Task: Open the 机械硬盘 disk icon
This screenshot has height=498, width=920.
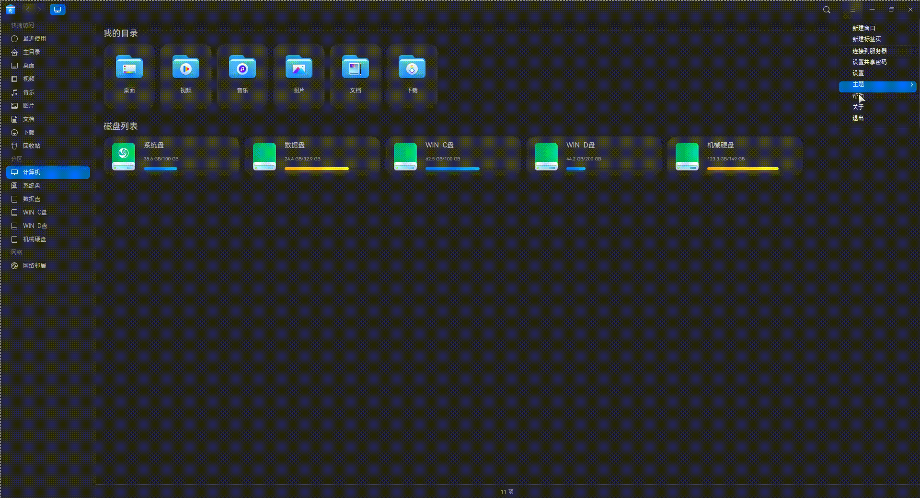Action: [687, 157]
